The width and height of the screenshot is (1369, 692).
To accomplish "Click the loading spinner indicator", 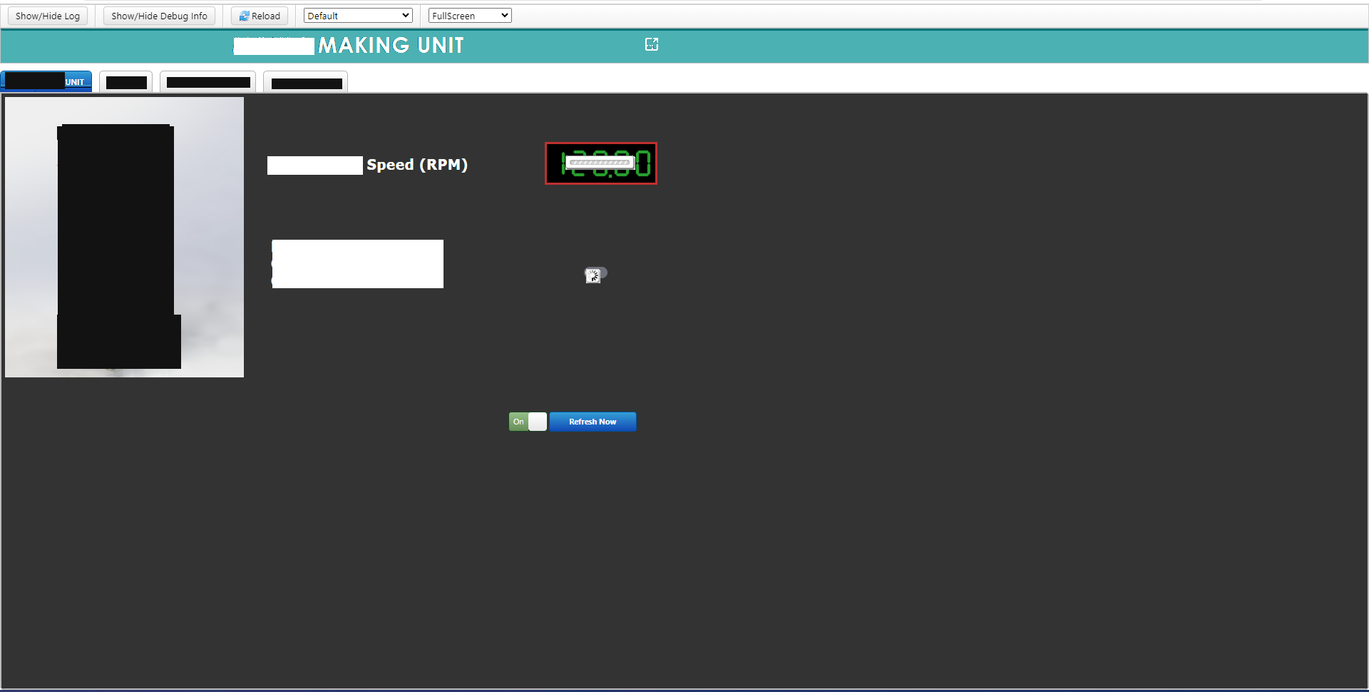I will [x=596, y=275].
